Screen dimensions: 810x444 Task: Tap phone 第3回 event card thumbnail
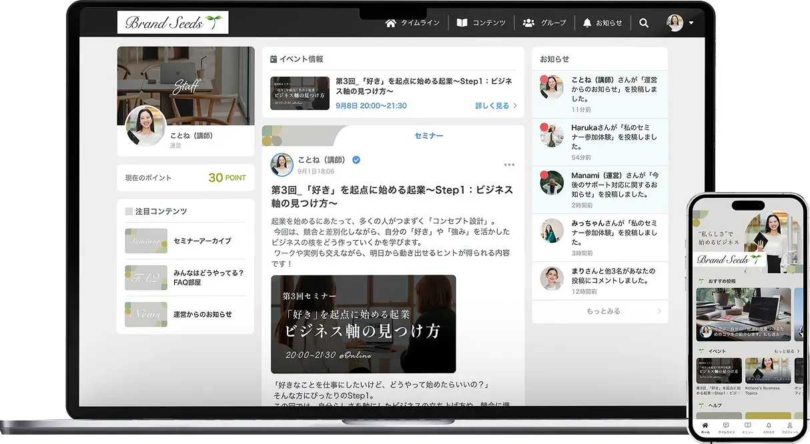click(x=719, y=371)
